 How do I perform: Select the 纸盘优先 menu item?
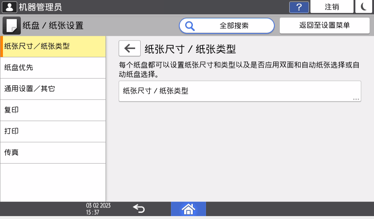click(53, 68)
